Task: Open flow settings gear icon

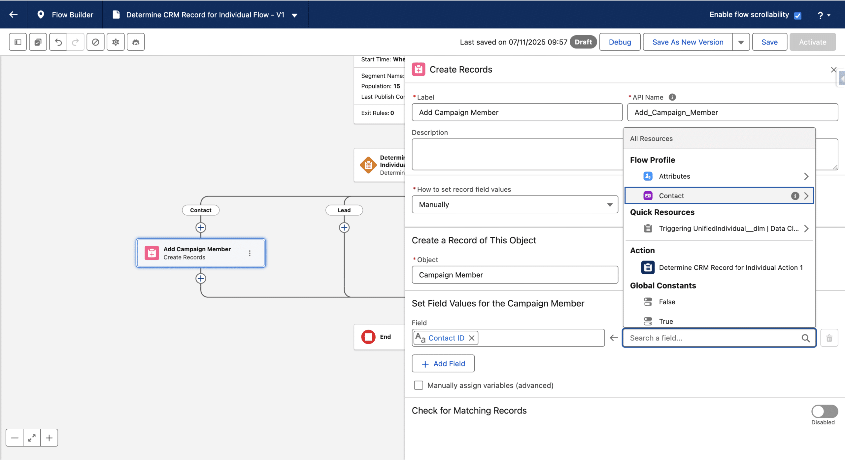Action: coord(116,42)
